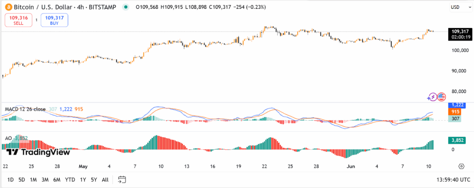Click the US flag economic event icon
The height and width of the screenshot is (188, 474).
click(441, 97)
